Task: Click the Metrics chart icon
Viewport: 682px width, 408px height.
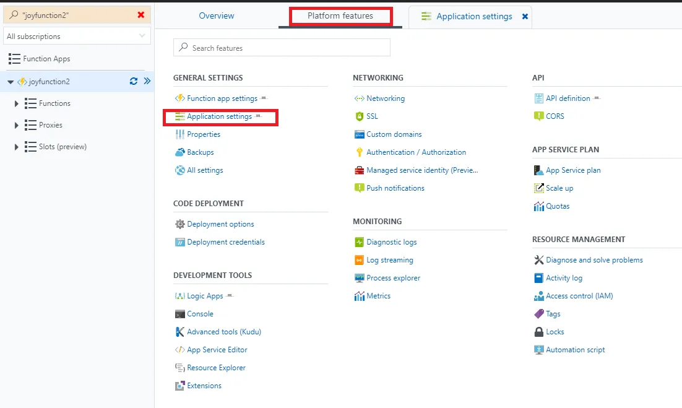Action: 360,296
